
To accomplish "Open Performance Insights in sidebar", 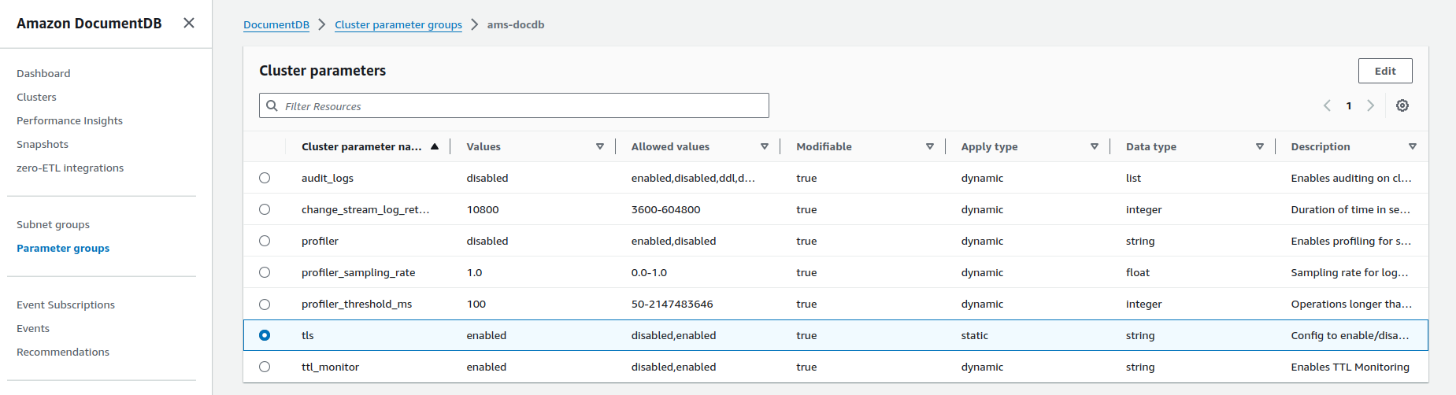I will 69,120.
